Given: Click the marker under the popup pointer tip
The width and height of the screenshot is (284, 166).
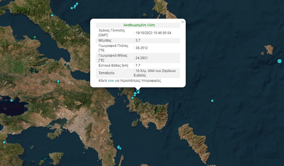Looking at the screenshot, I should pyautogui.click(x=138, y=92).
